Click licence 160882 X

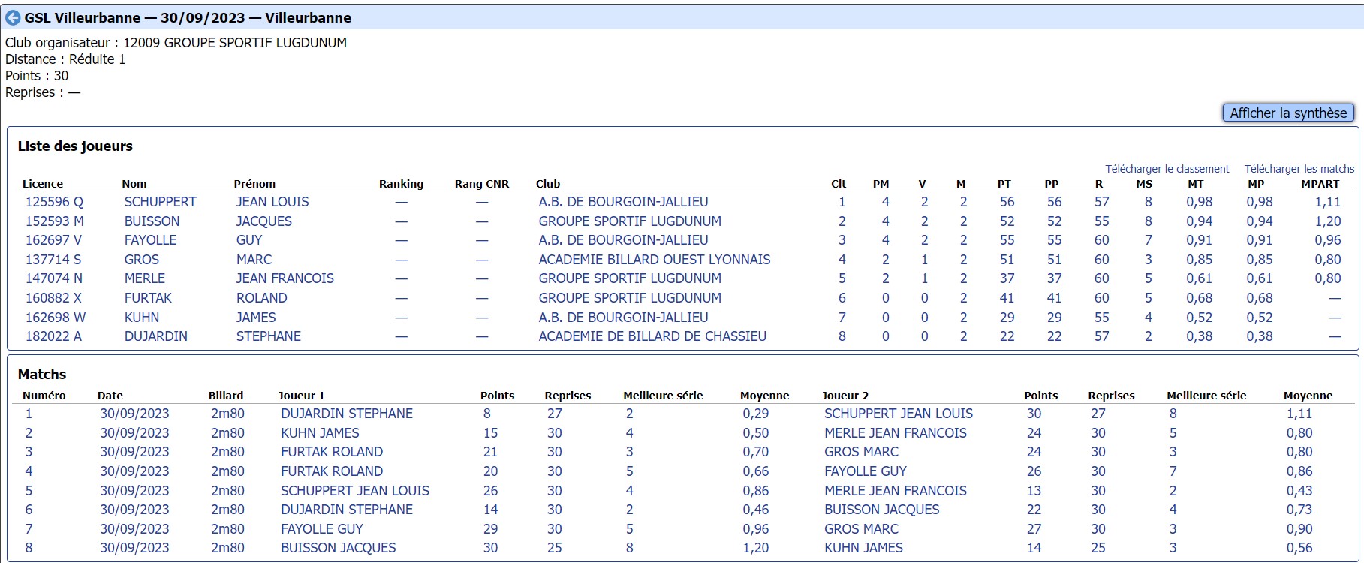[53, 298]
